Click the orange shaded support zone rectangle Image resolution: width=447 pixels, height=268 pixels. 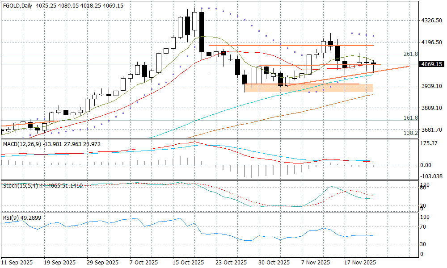[308, 88]
